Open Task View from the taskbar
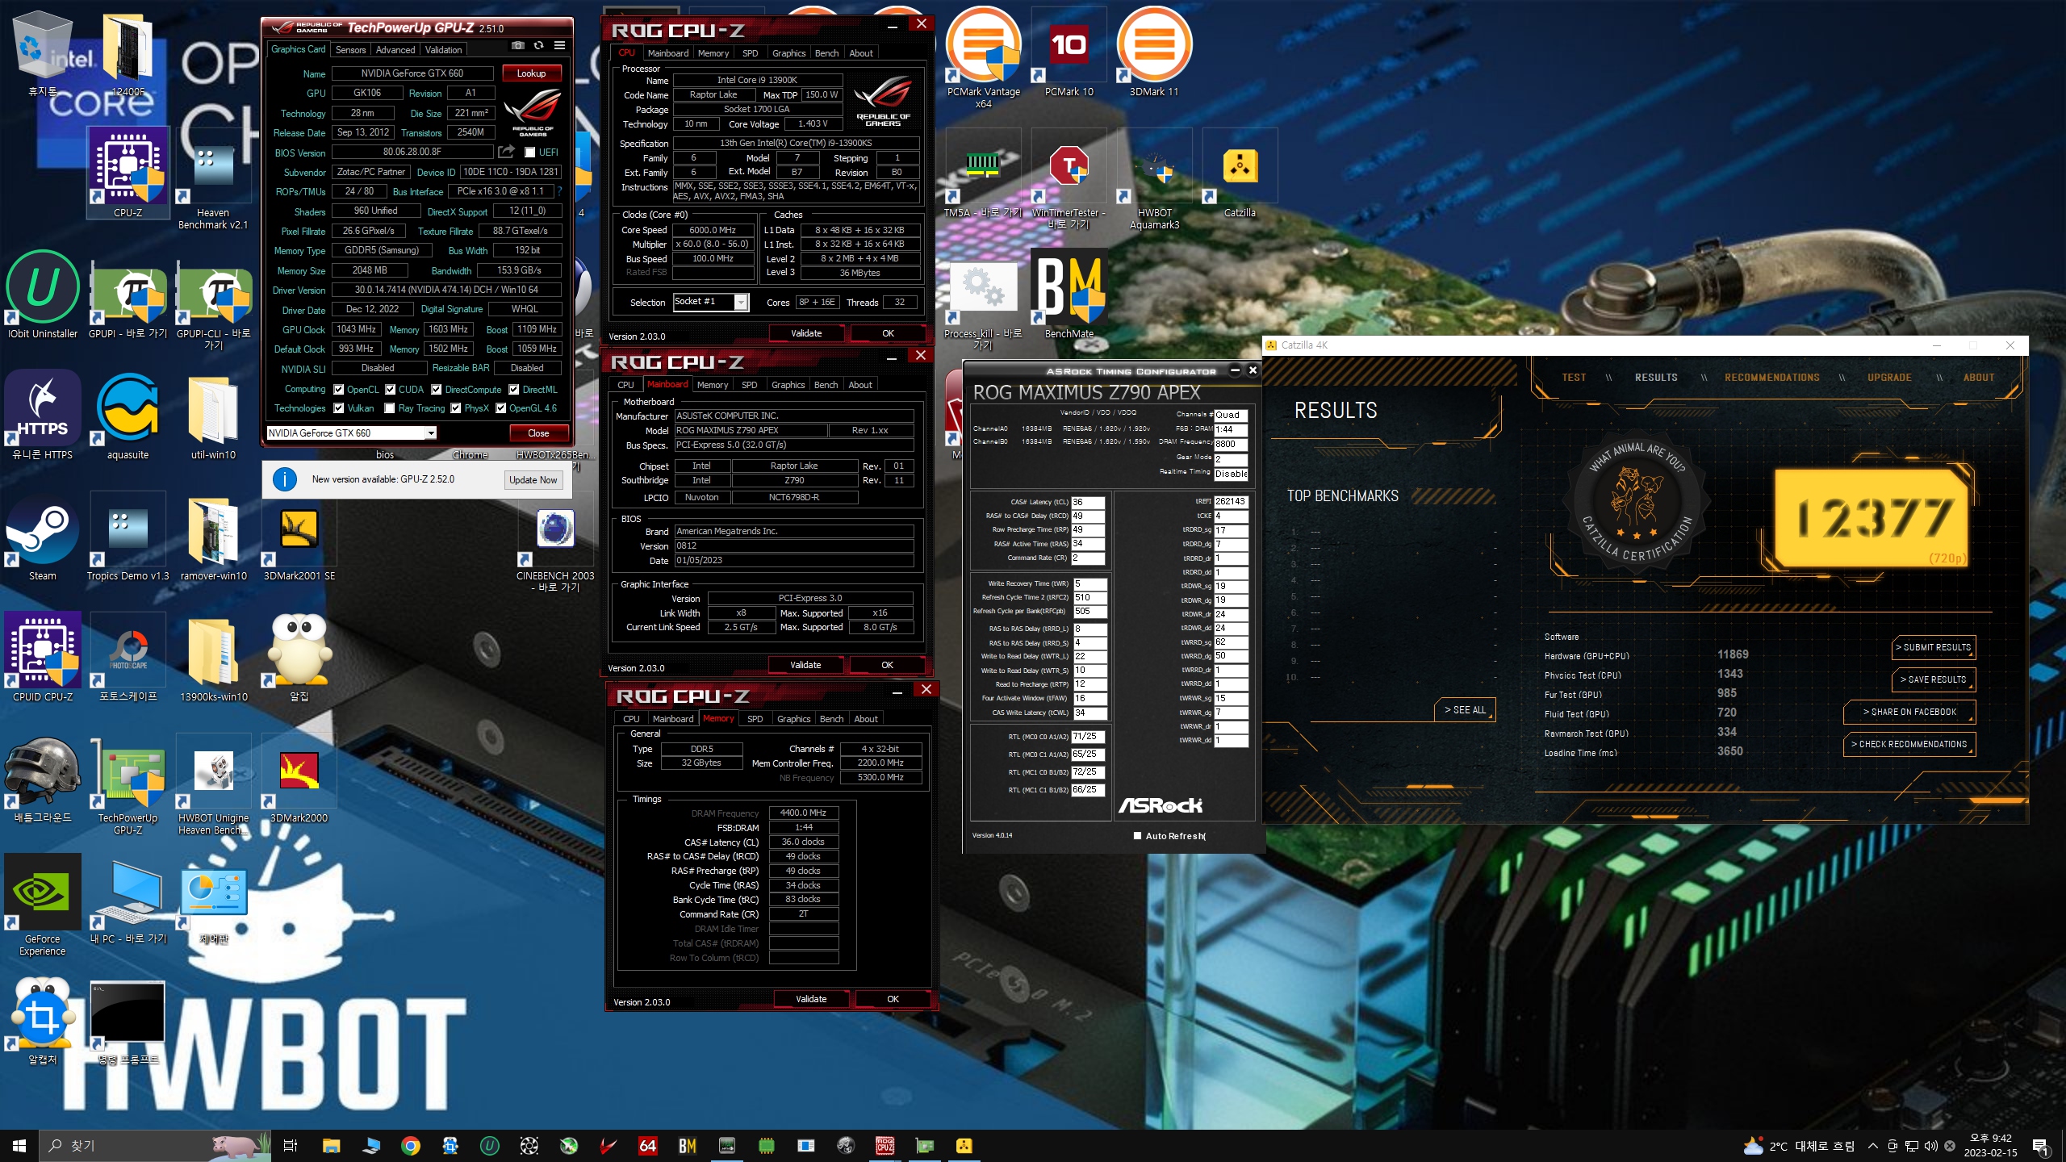The height and width of the screenshot is (1162, 2066). click(x=291, y=1145)
